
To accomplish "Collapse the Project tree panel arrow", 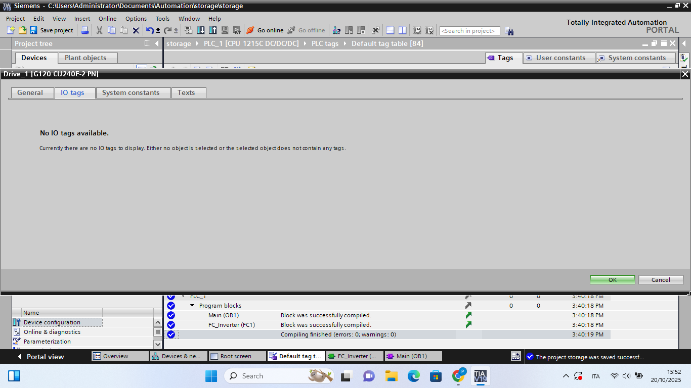I will [157, 43].
